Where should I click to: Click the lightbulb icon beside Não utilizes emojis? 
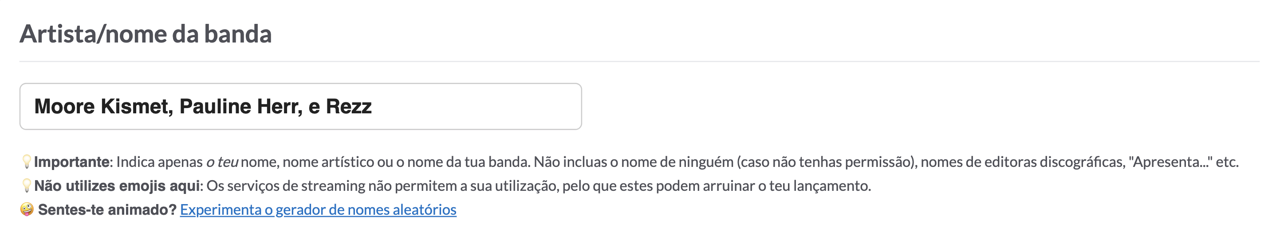pyautogui.click(x=27, y=186)
